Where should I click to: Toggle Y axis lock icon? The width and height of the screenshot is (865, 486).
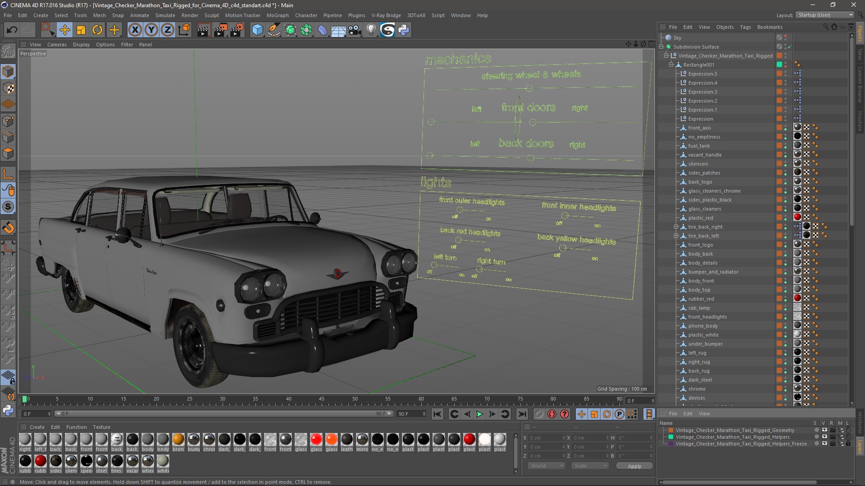151,30
